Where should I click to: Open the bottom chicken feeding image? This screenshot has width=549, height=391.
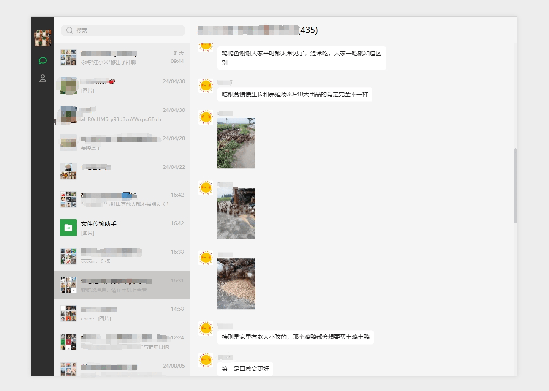[236, 284]
